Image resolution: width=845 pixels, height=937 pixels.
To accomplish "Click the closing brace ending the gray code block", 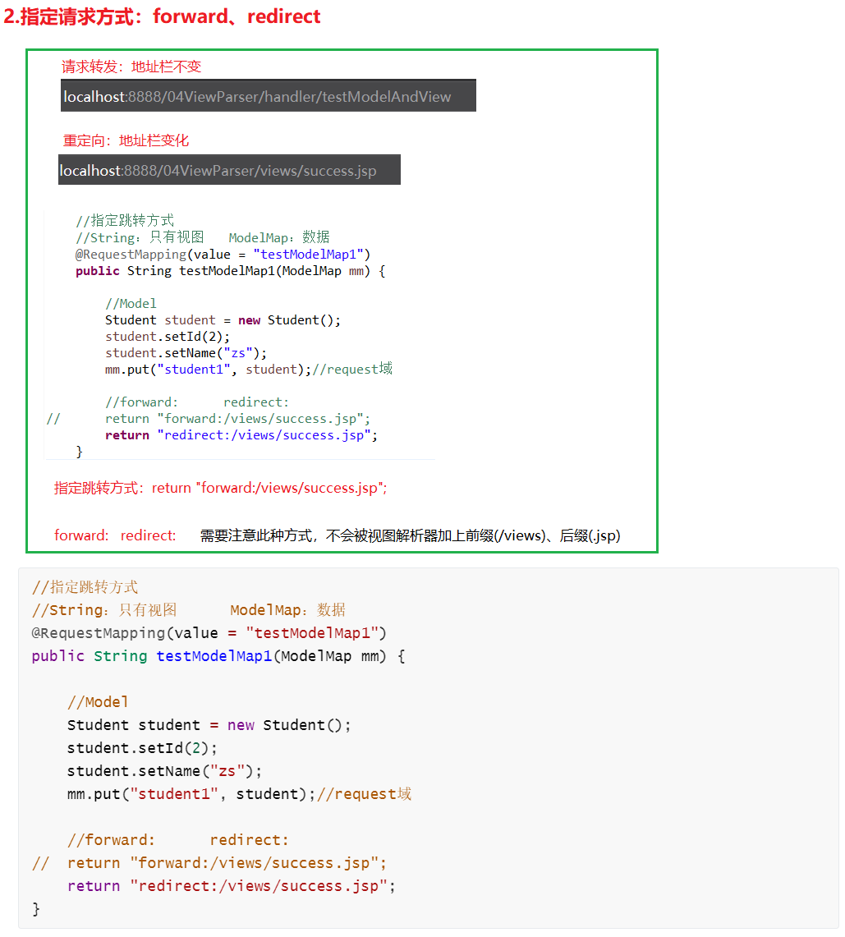I will click(36, 909).
